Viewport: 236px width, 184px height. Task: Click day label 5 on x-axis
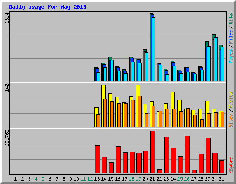43,179
